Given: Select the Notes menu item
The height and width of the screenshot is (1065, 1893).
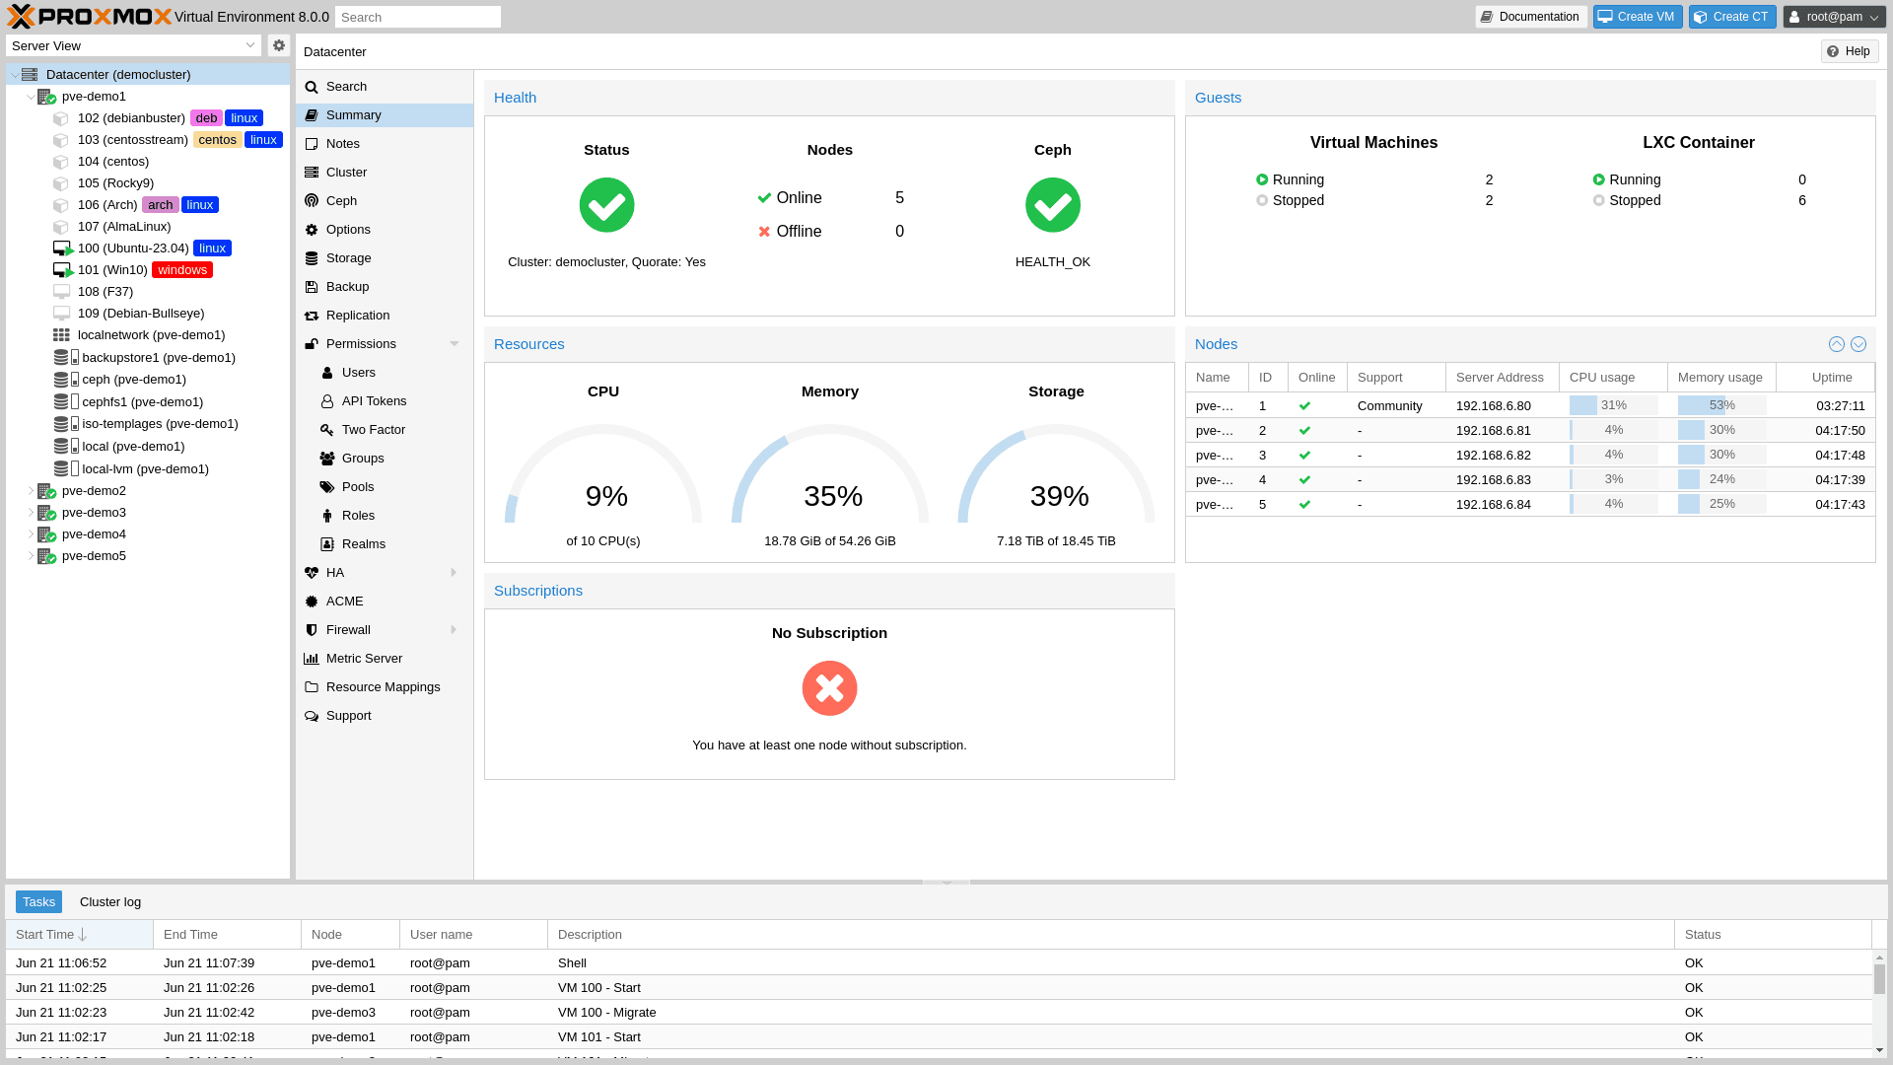Looking at the screenshot, I should tap(342, 143).
